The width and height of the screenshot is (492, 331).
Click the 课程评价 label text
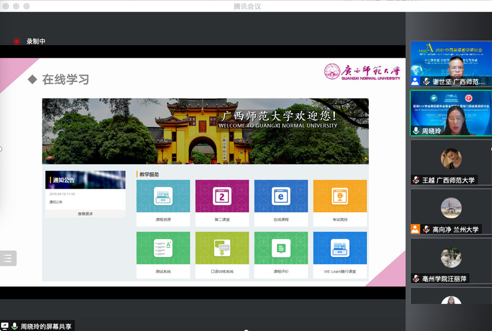point(281,271)
